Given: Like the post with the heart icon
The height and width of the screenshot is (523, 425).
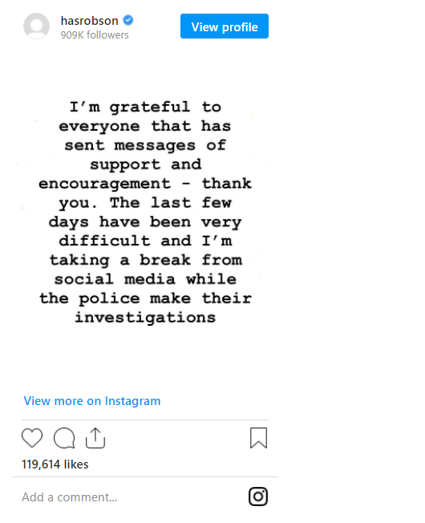Looking at the screenshot, I should [x=32, y=438].
